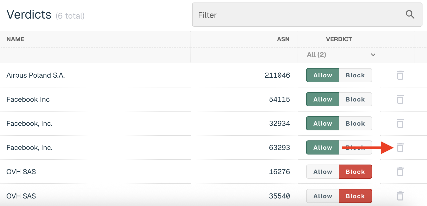This screenshot has height=206, width=427.
Task: Select the Airbus Poland S.A. name
Action: pyautogui.click(x=35, y=75)
